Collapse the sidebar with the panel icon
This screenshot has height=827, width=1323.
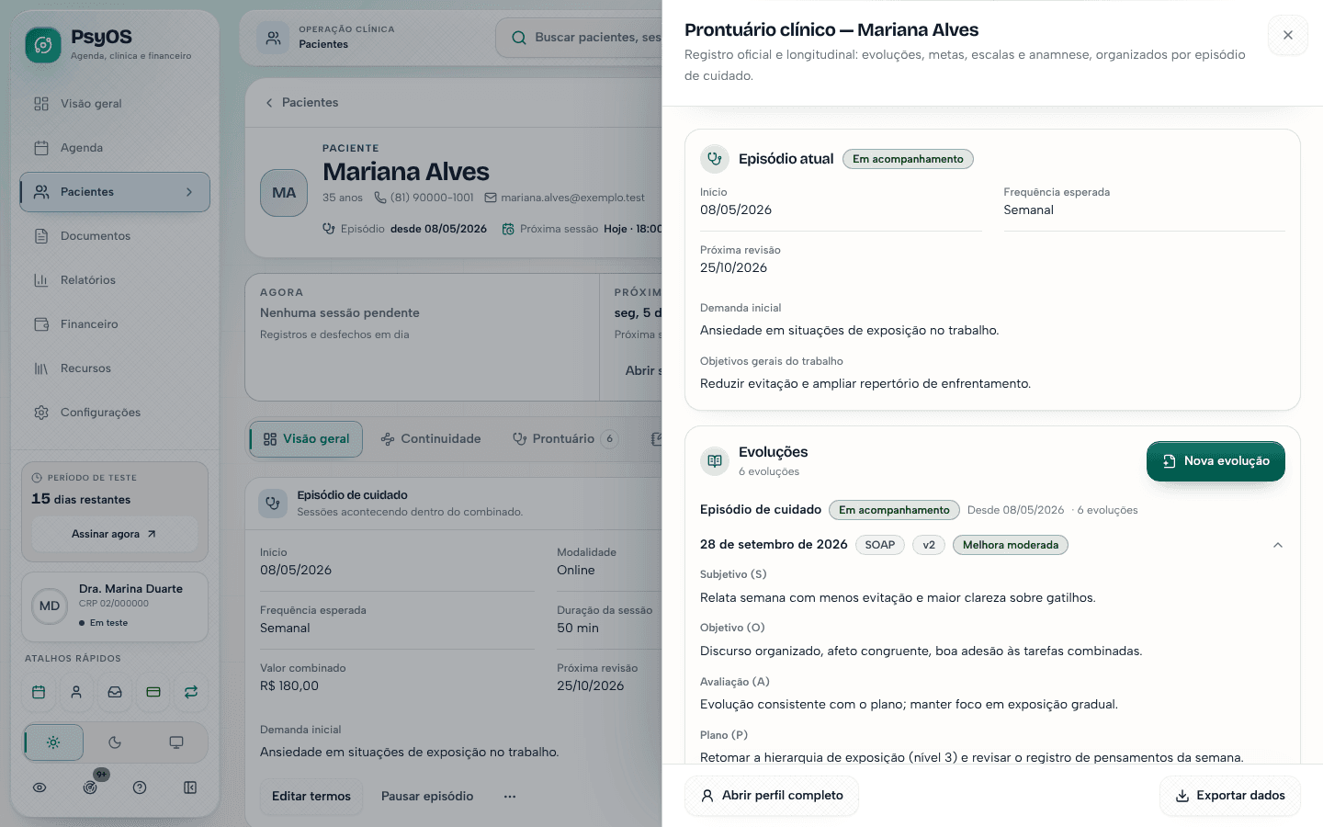[x=190, y=787]
